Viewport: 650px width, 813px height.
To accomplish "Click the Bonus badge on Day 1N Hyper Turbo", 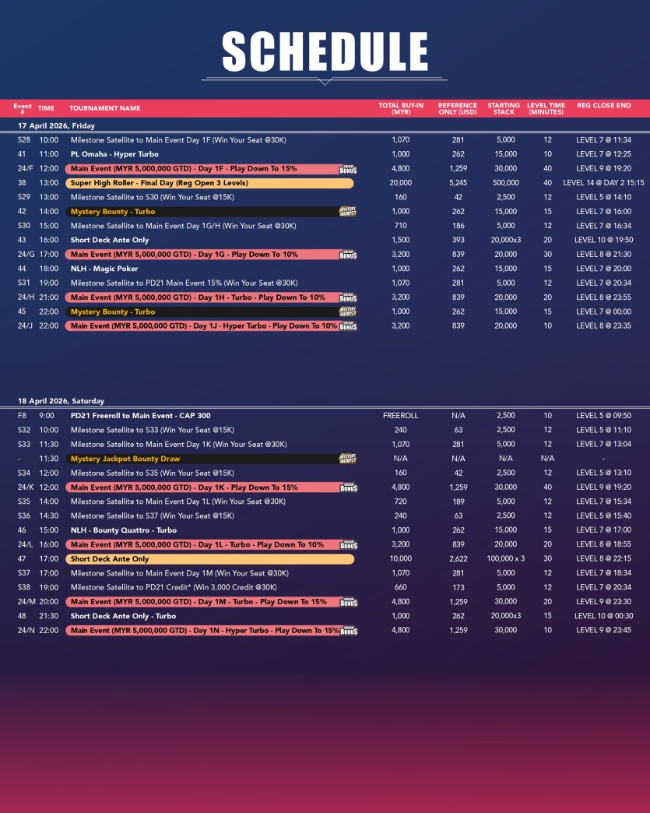I will point(348,631).
